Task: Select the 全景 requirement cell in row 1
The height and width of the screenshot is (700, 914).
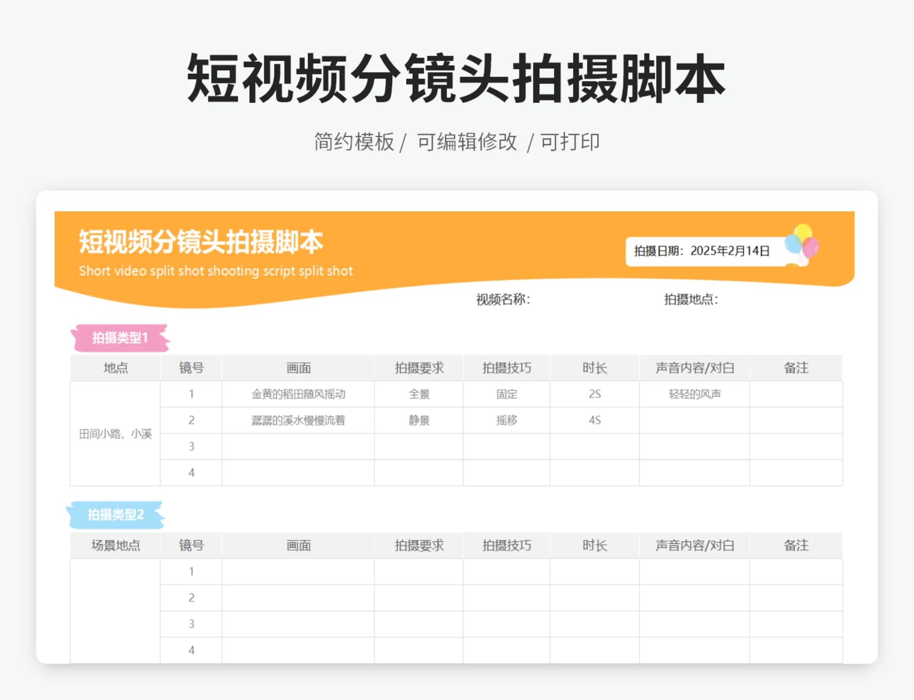Action: [418, 394]
